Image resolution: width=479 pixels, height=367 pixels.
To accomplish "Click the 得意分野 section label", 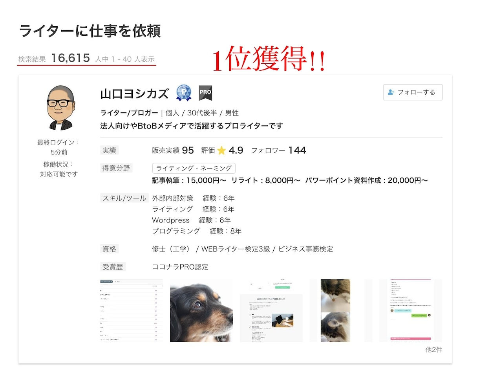I will 117,168.
